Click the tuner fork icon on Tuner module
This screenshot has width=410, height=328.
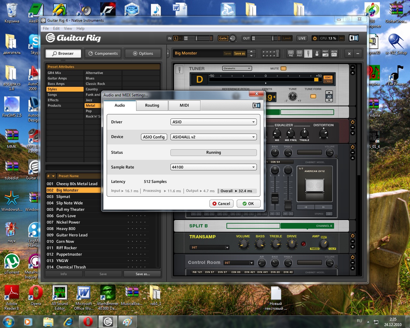coord(179,70)
